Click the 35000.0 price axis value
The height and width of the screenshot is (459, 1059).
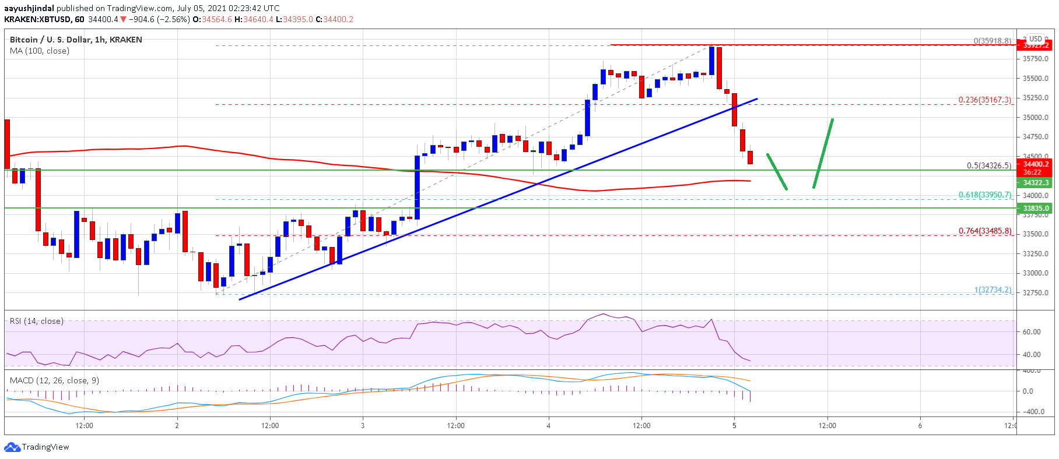coord(1035,117)
